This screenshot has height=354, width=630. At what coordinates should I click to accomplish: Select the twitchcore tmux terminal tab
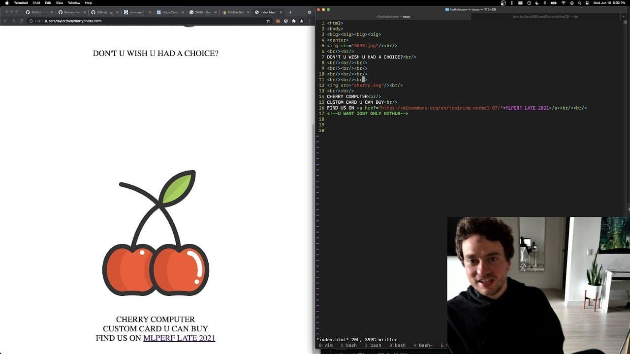point(393,17)
